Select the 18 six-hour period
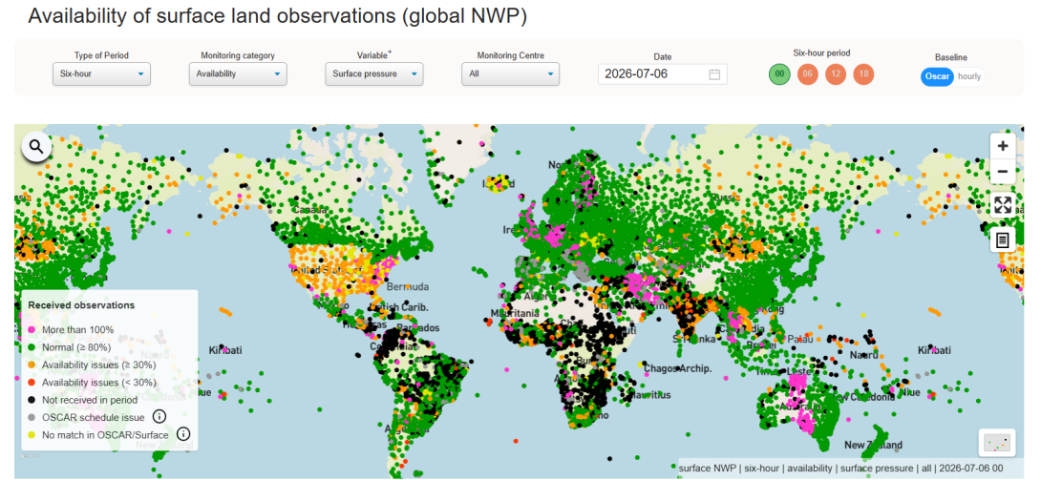Viewport: 1041px width, 480px height. pyautogui.click(x=863, y=74)
